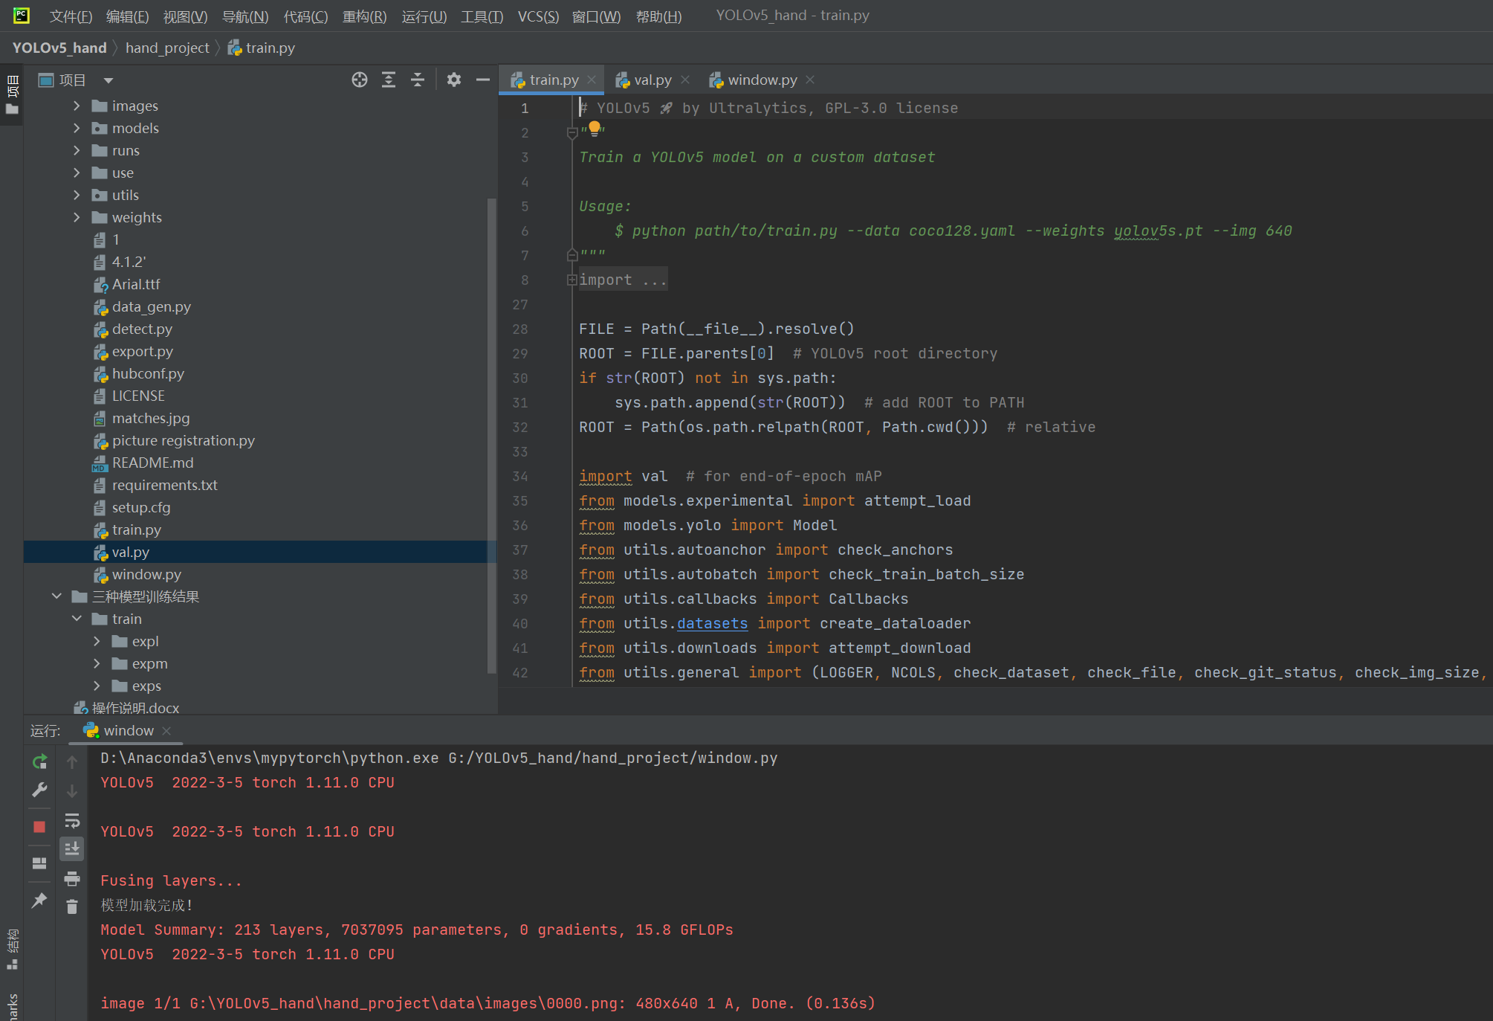Toggle scroll to end in run console
The image size is (1493, 1021).
[72, 848]
